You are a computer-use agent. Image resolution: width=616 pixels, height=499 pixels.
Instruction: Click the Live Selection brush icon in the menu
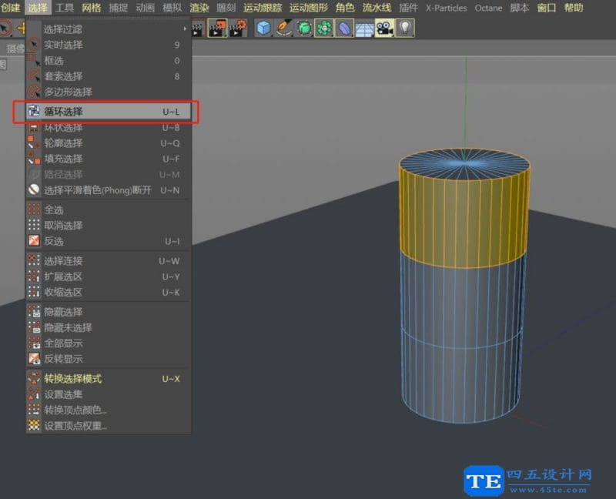(35, 45)
